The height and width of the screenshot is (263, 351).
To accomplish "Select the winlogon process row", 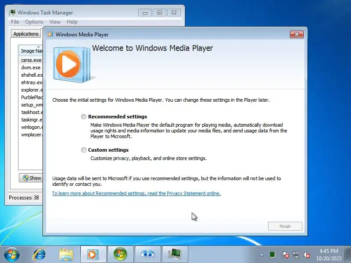I will pyautogui.click(x=31, y=127).
